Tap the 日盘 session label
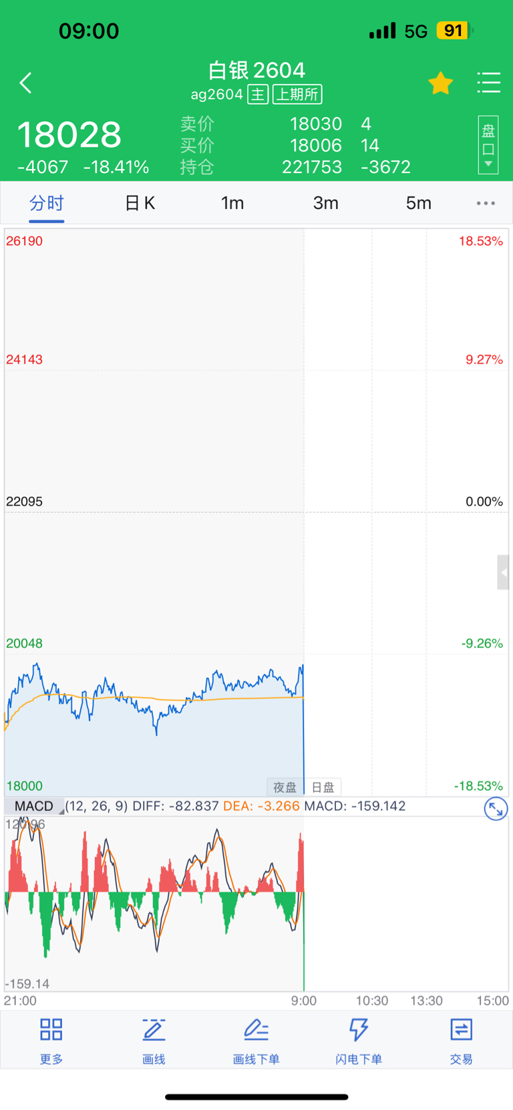Image resolution: width=513 pixels, height=1110 pixels. [x=323, y=787]
